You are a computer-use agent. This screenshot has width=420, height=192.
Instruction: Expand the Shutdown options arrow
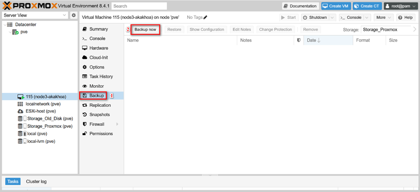coord(332,18)
